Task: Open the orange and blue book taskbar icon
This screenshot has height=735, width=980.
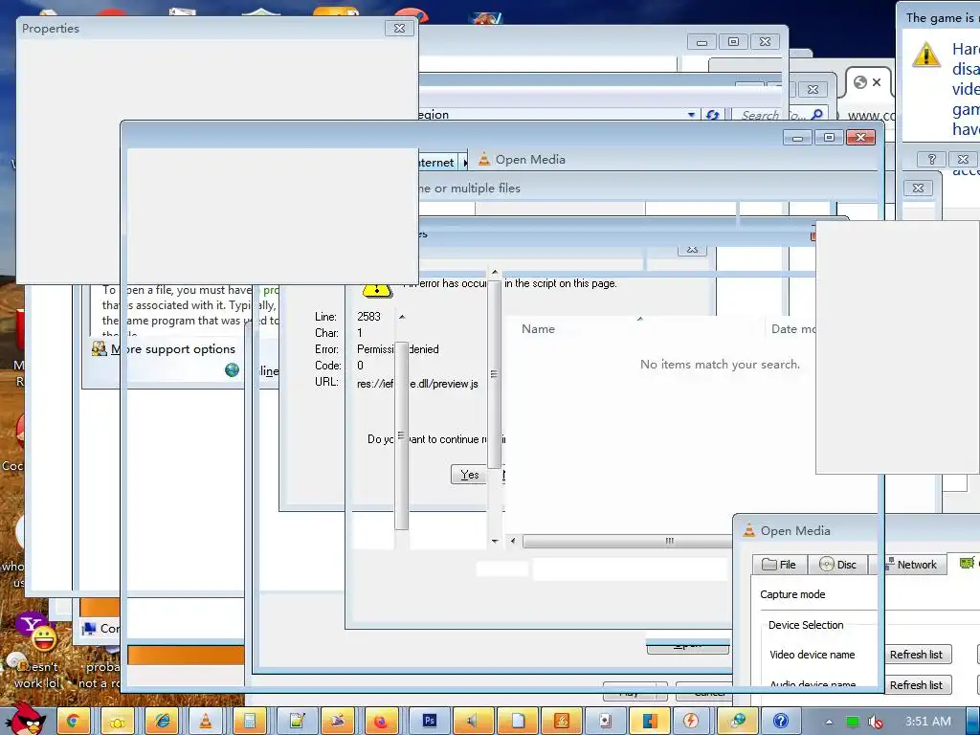Action: (x=649, y=722)
